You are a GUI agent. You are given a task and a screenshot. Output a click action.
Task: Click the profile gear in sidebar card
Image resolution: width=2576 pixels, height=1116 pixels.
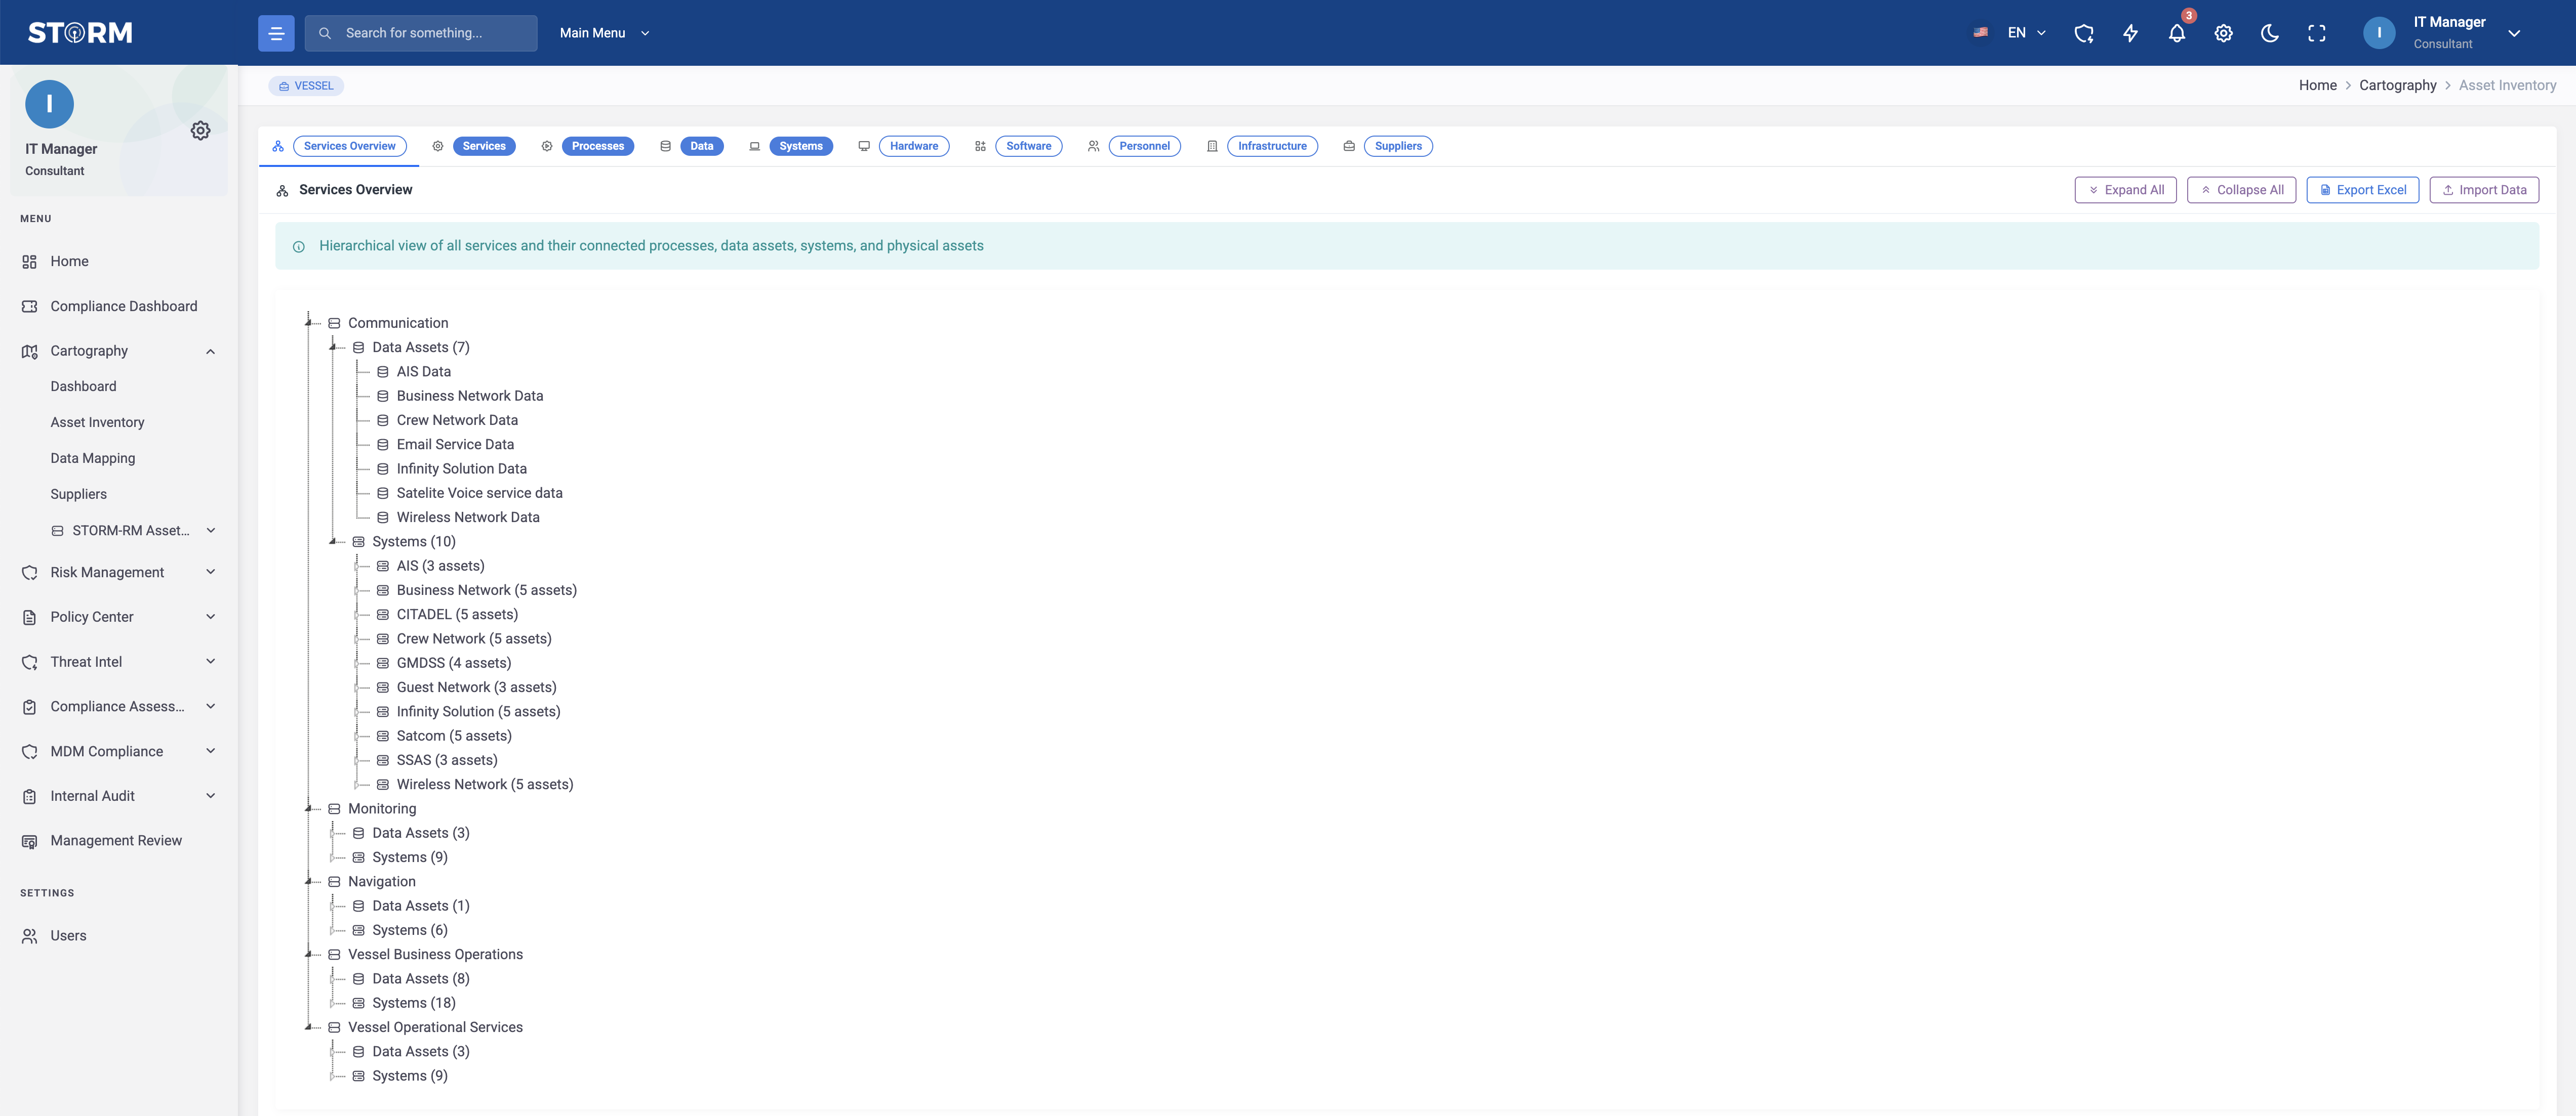(200, 131)
